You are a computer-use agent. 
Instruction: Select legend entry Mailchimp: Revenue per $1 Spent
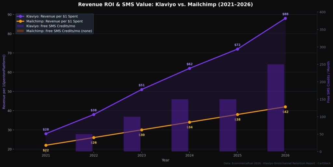[x=50, y=21]
